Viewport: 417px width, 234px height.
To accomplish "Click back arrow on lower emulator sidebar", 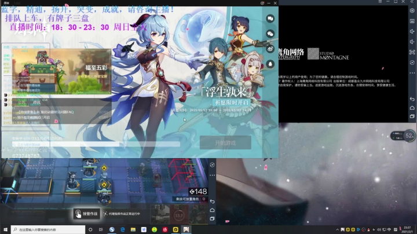I will [212, 202].
